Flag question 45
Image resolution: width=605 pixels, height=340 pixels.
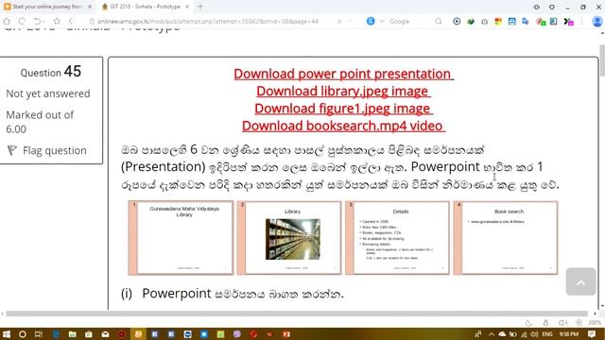47,150
